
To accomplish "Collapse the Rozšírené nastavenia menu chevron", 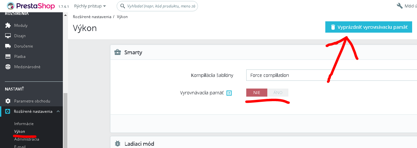I will [x=58, y=111].
